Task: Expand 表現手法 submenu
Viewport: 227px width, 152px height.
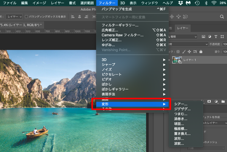Action: [132, 94]
